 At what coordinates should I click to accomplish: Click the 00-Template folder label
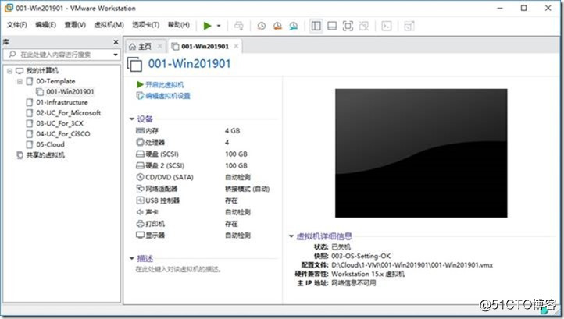pyautogui.click(x=55, y=82)
